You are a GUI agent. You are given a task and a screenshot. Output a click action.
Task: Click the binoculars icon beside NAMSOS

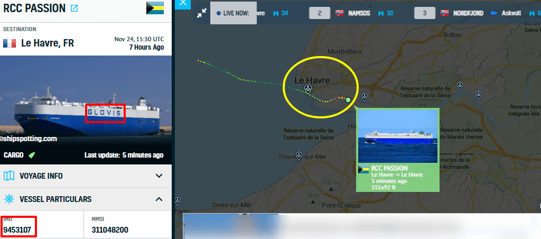click(x=381, y=13)
